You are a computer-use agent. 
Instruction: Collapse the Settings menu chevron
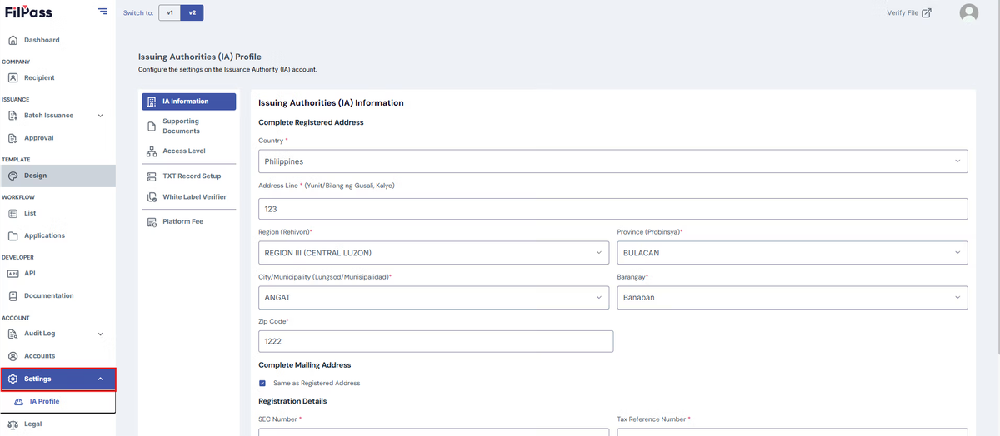tap(101, 379)
